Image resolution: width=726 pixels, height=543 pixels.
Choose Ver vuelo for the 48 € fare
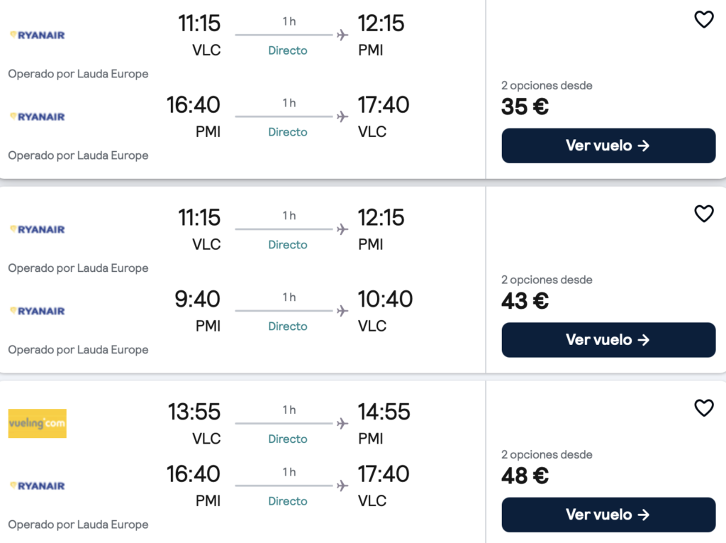608,515
